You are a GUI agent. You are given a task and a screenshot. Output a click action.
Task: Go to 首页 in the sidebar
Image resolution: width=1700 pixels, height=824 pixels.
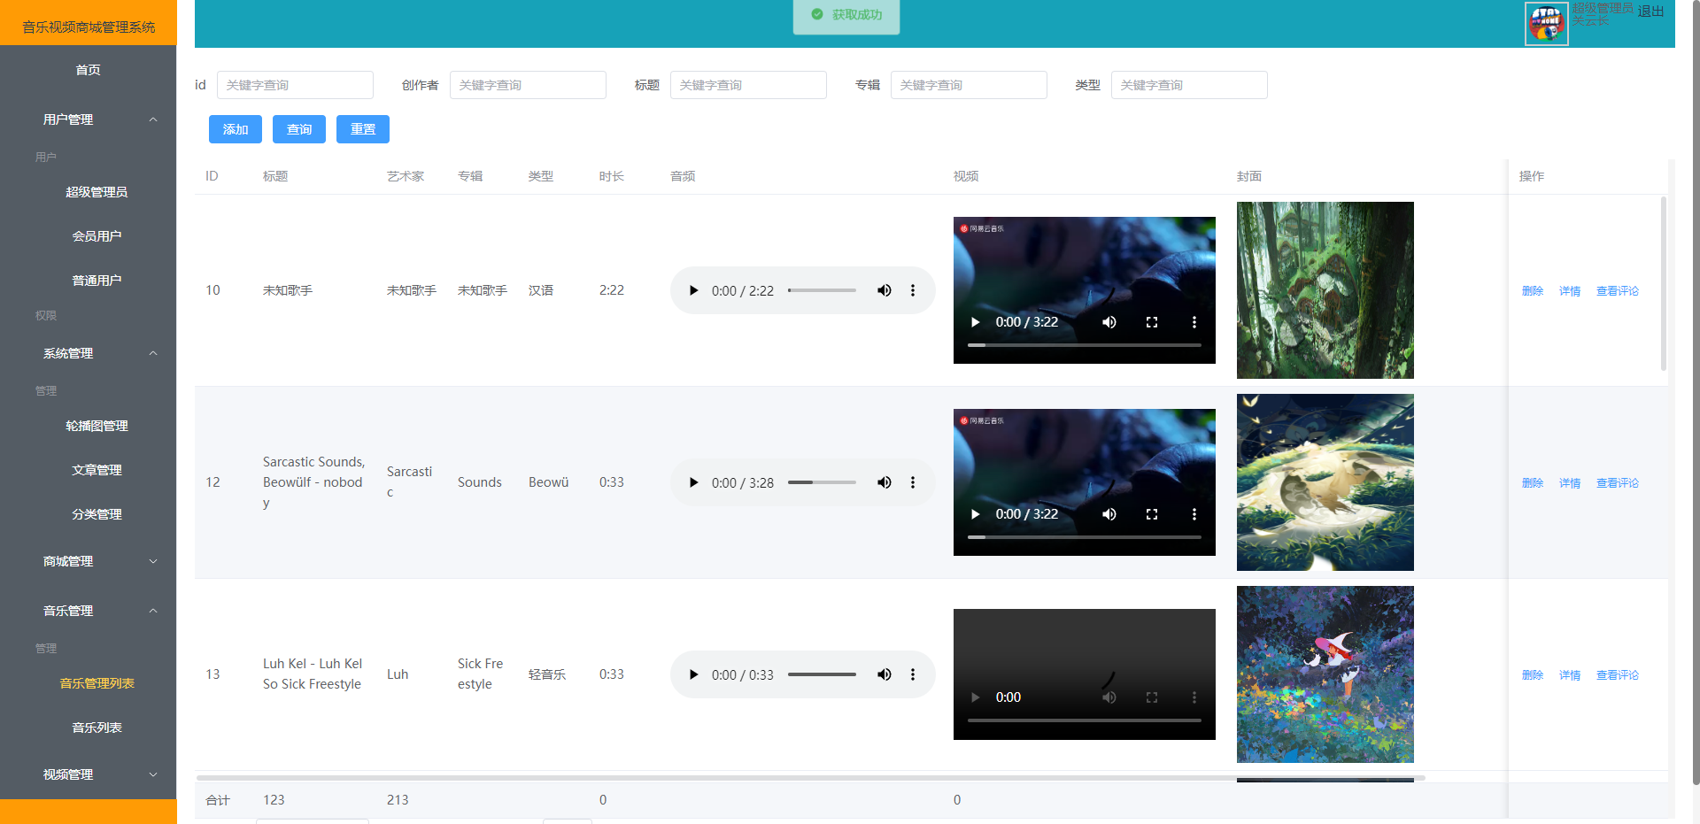[x=89, y=70]
